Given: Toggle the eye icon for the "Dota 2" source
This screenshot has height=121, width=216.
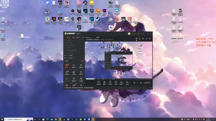Looking at the screenshot, I should coord(65,43).
